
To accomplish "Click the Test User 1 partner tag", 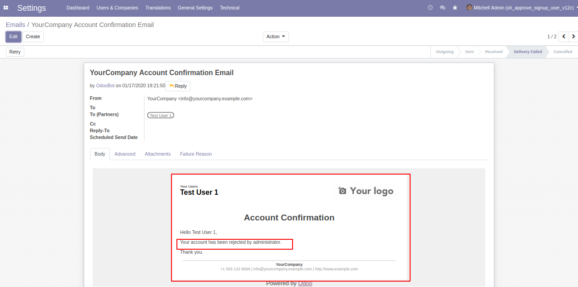I will tap(161, 116).
